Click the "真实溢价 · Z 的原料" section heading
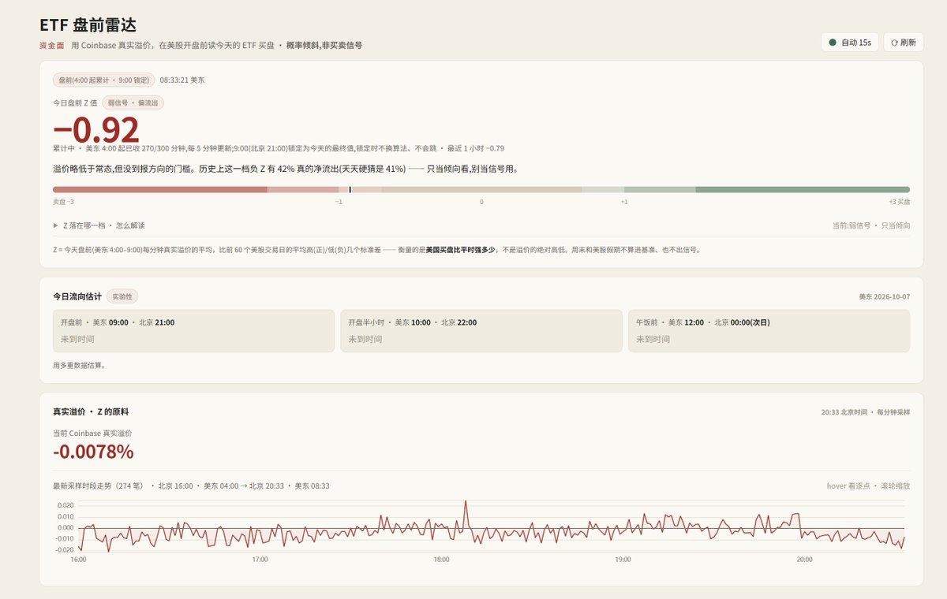Screen dimensions: 947x599 coord(91,411)
